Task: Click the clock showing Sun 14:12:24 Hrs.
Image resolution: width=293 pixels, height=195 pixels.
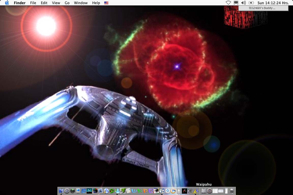Action: point(273,3)
